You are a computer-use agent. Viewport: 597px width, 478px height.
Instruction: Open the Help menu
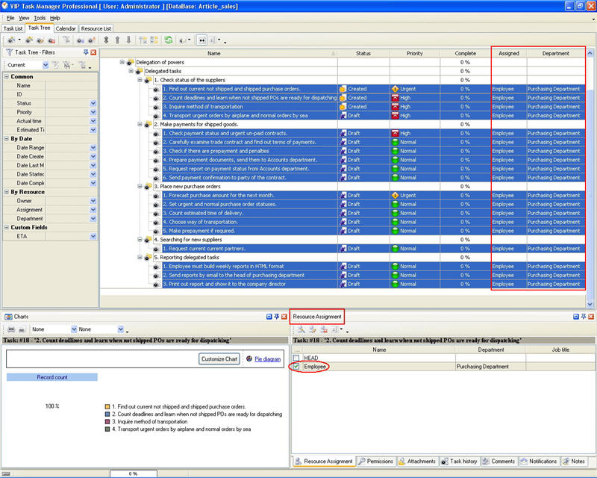(54, 18)
